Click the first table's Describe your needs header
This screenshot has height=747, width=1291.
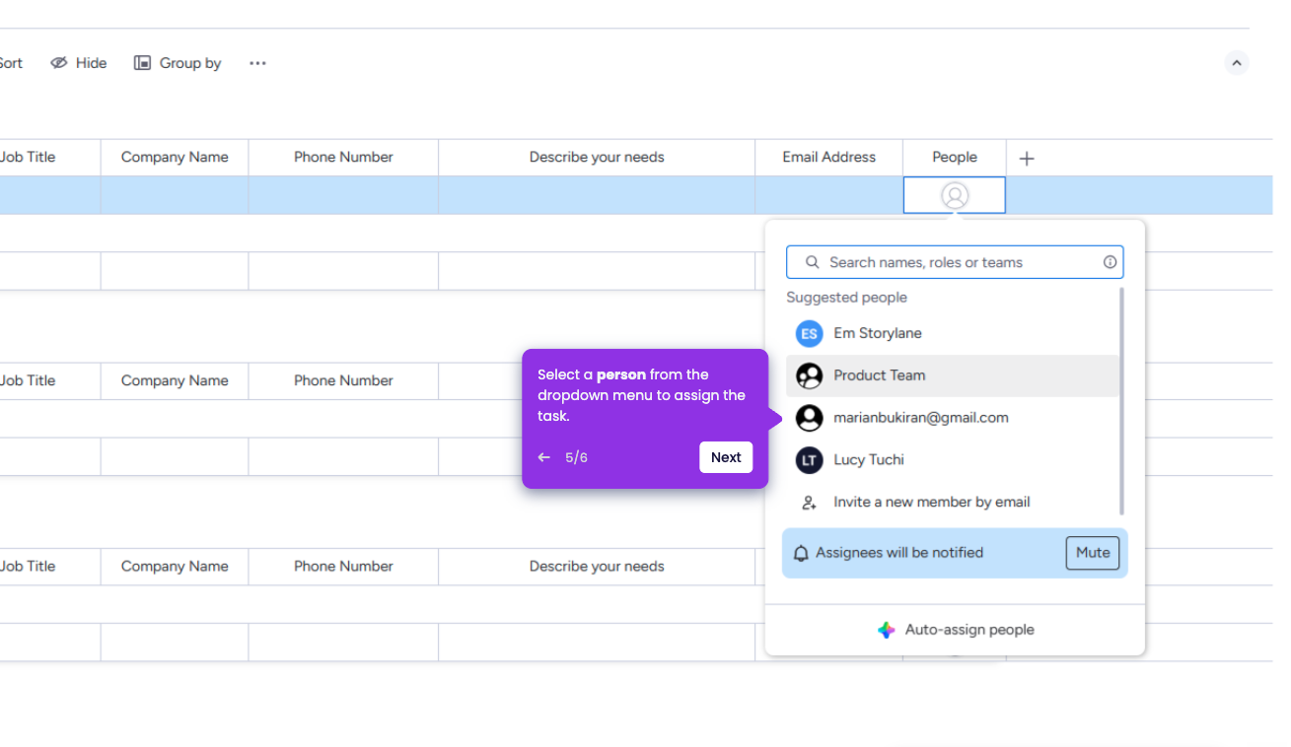[597, 158]
